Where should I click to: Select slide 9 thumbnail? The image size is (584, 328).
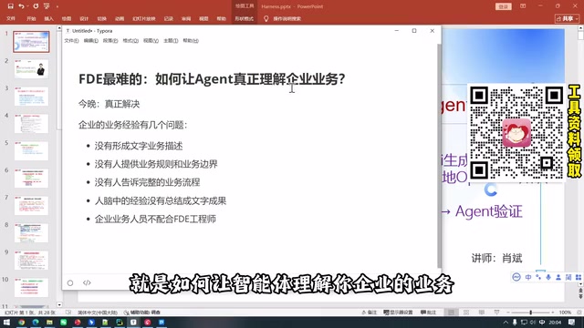(x=31, y=260)
